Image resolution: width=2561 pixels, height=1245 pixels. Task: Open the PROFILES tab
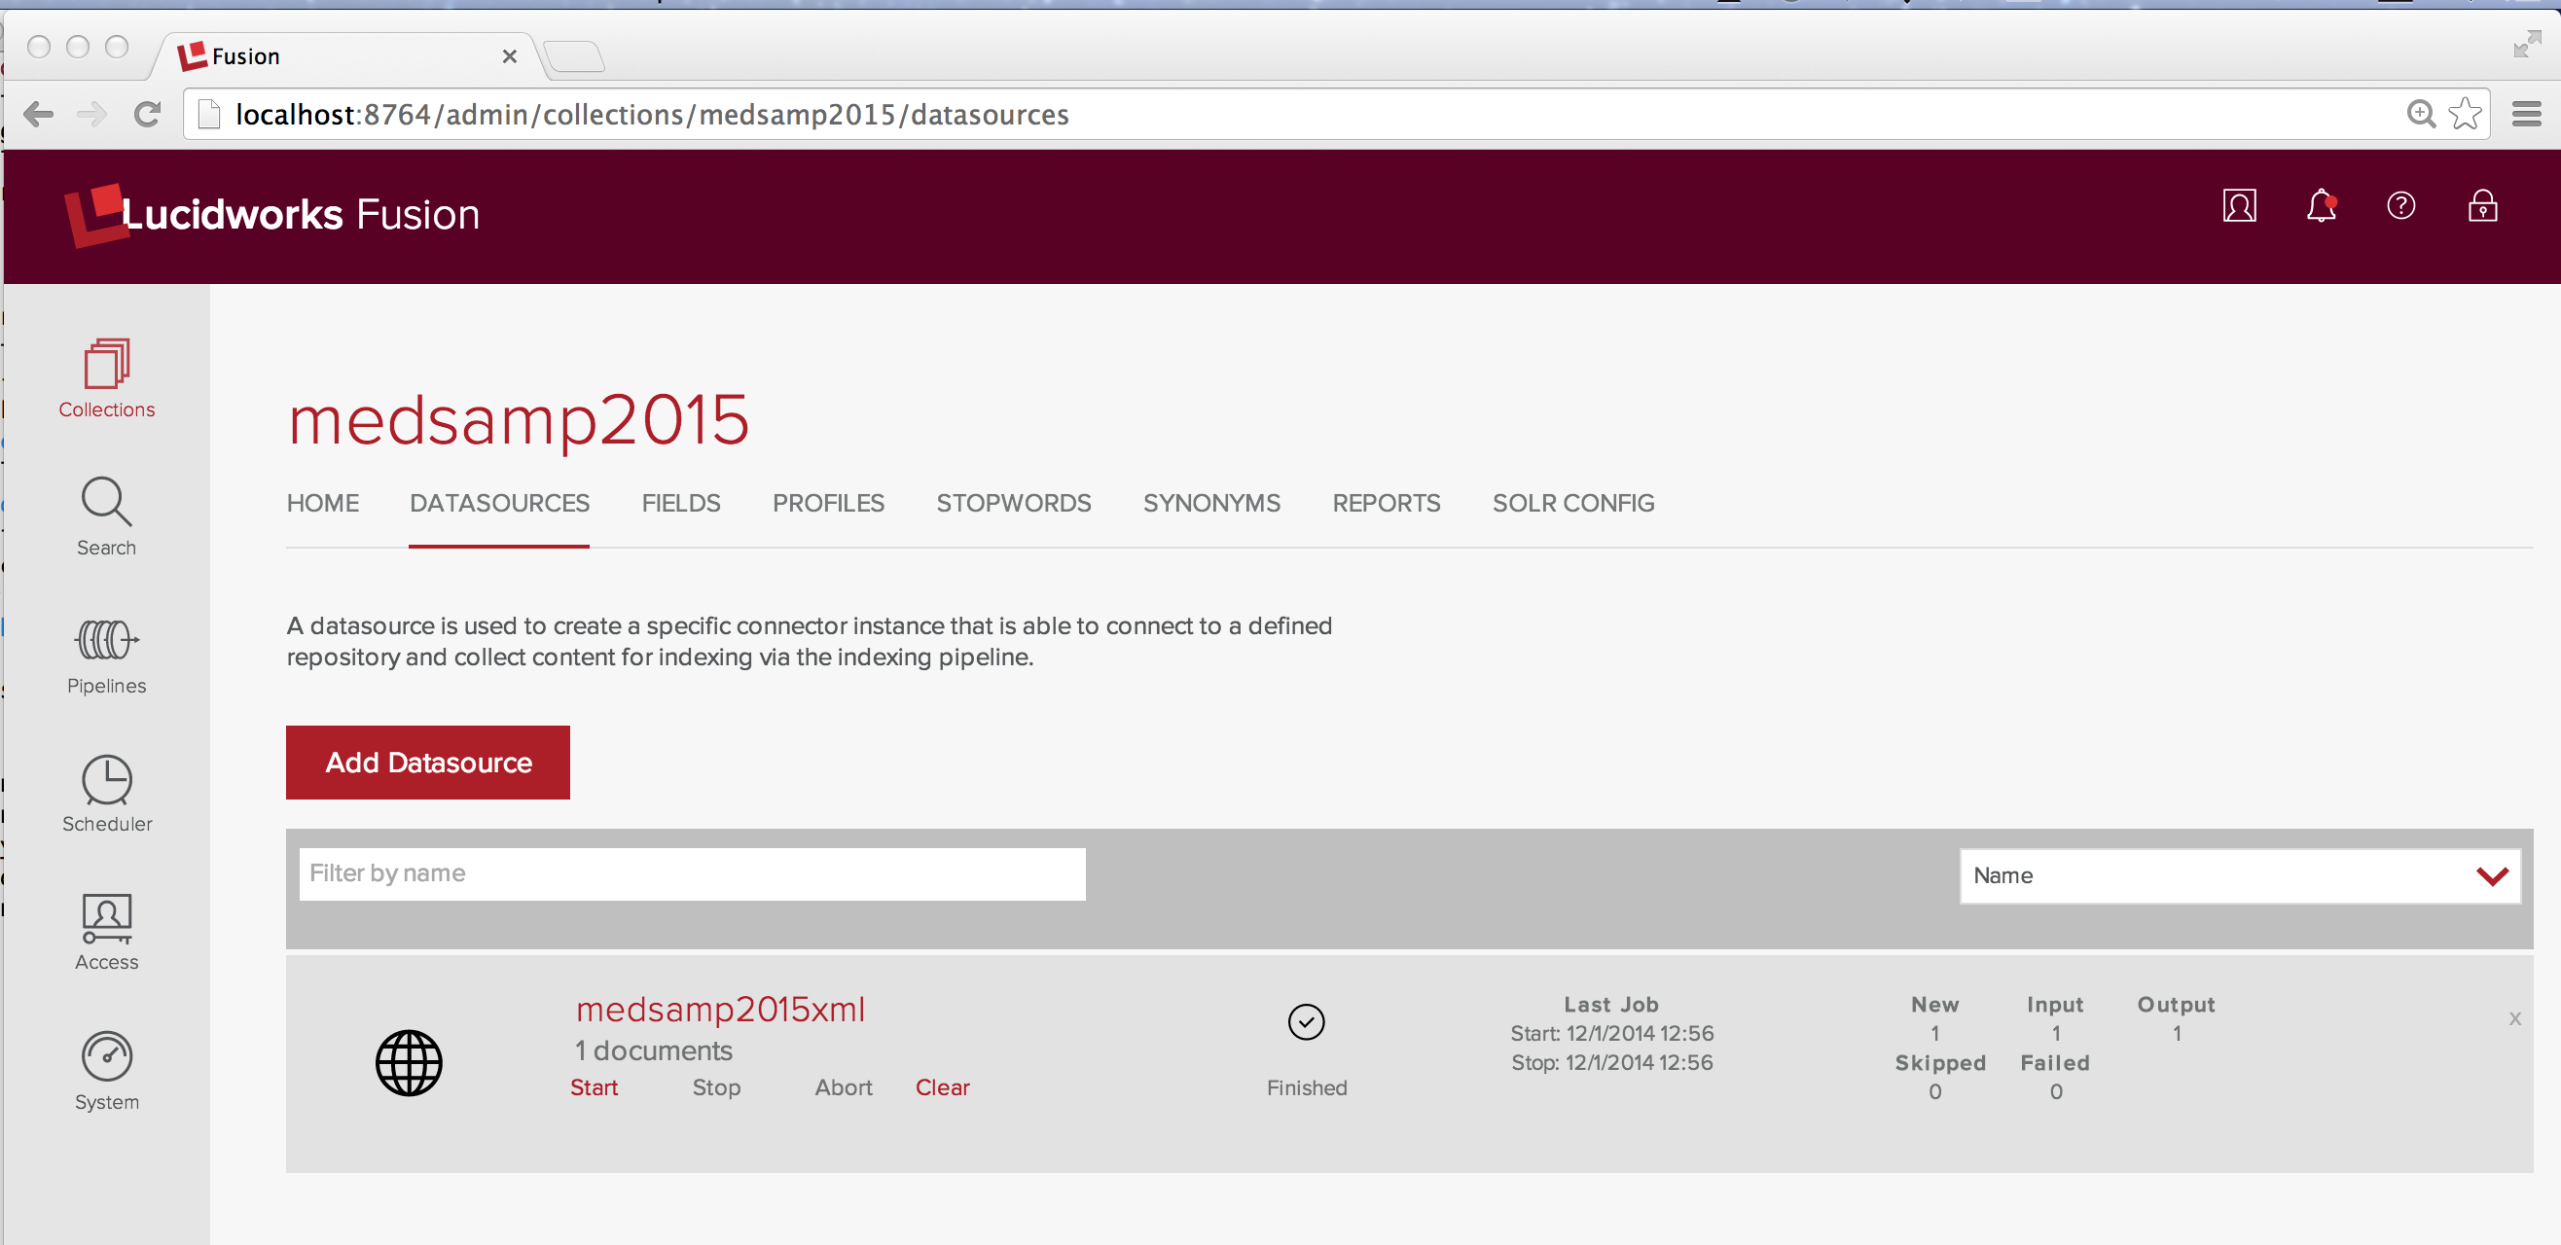pyautogui.click(x=828, y=503)
